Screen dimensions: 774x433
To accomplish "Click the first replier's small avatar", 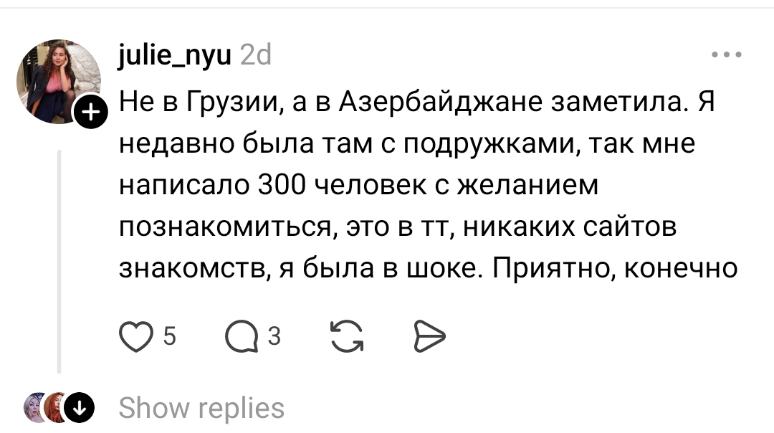I will coord(36,408).
